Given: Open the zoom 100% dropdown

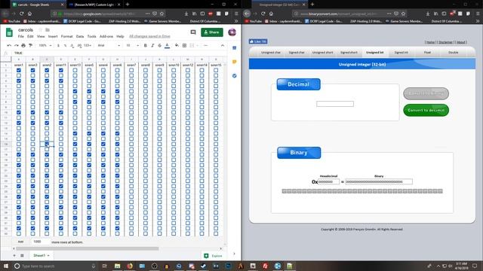Looking at the screenshot, I should pyautogui.click(x=45, y=45).
